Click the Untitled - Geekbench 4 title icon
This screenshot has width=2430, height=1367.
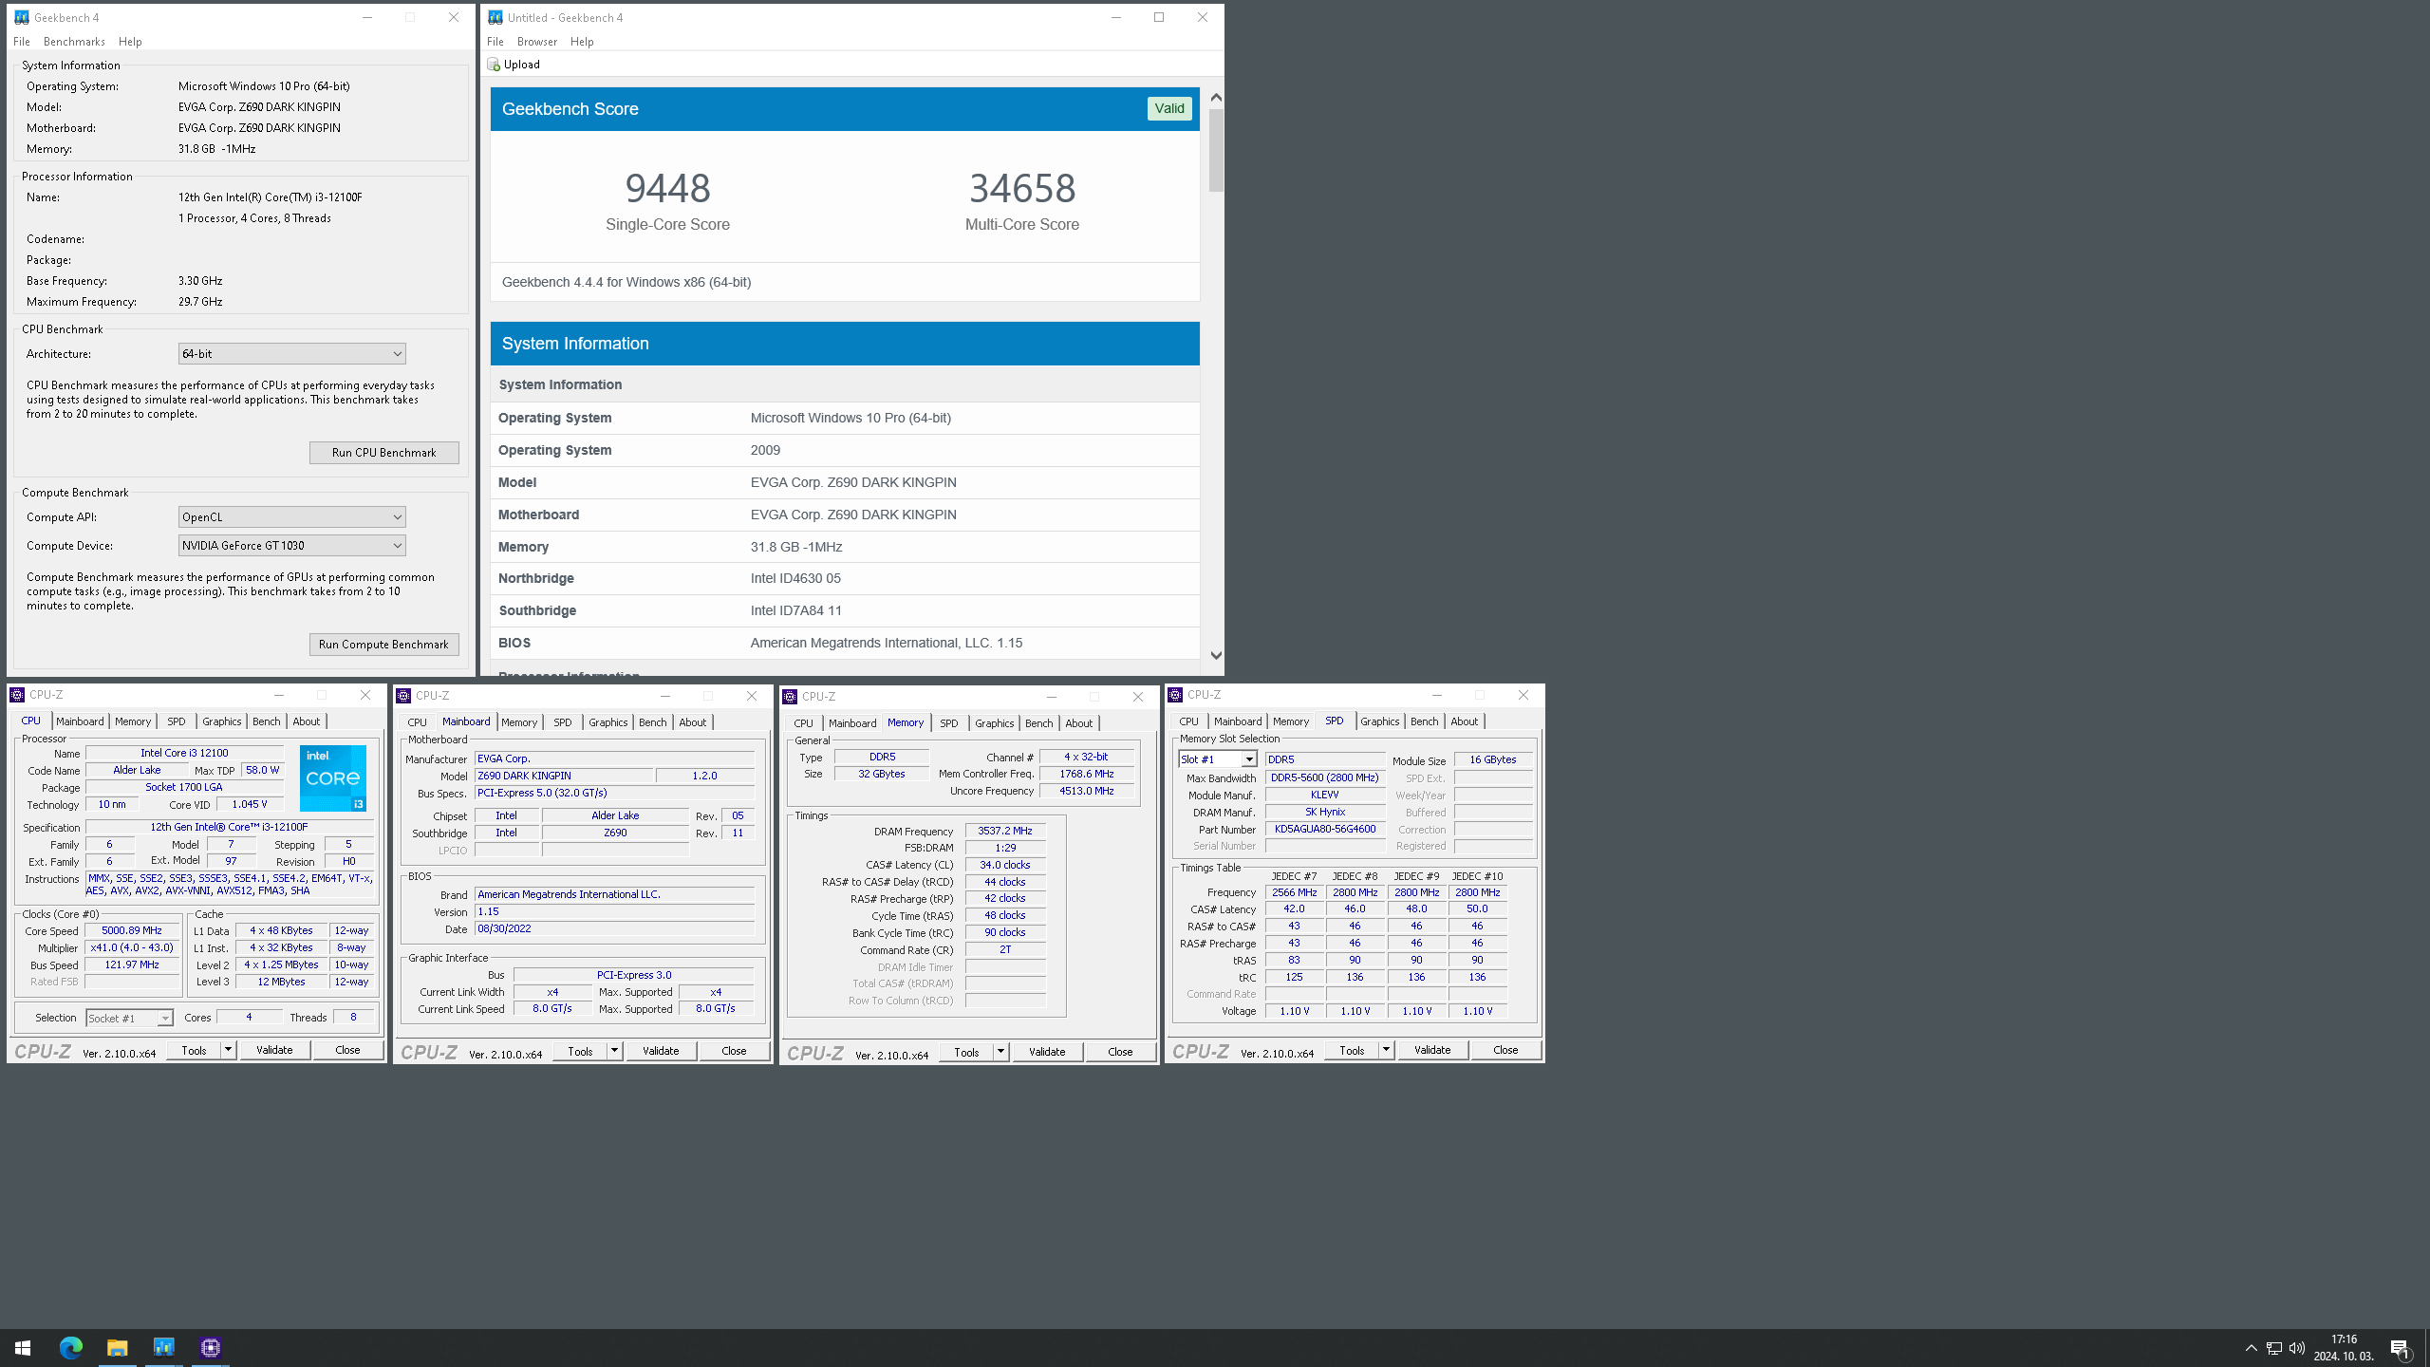495,17
